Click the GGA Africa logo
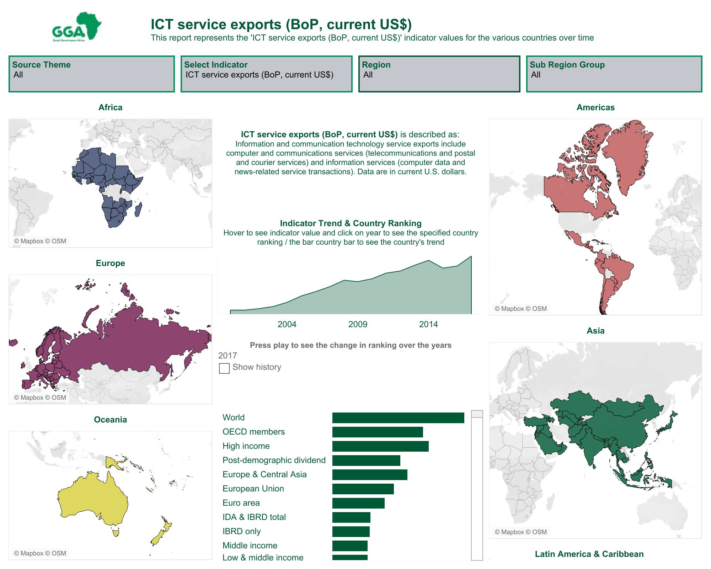Viewport: 711px width, 569px height. [x=77, y=27]
